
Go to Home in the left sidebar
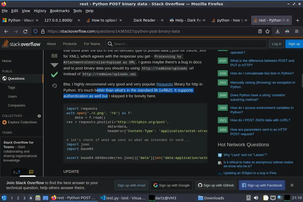click(7, 61)
